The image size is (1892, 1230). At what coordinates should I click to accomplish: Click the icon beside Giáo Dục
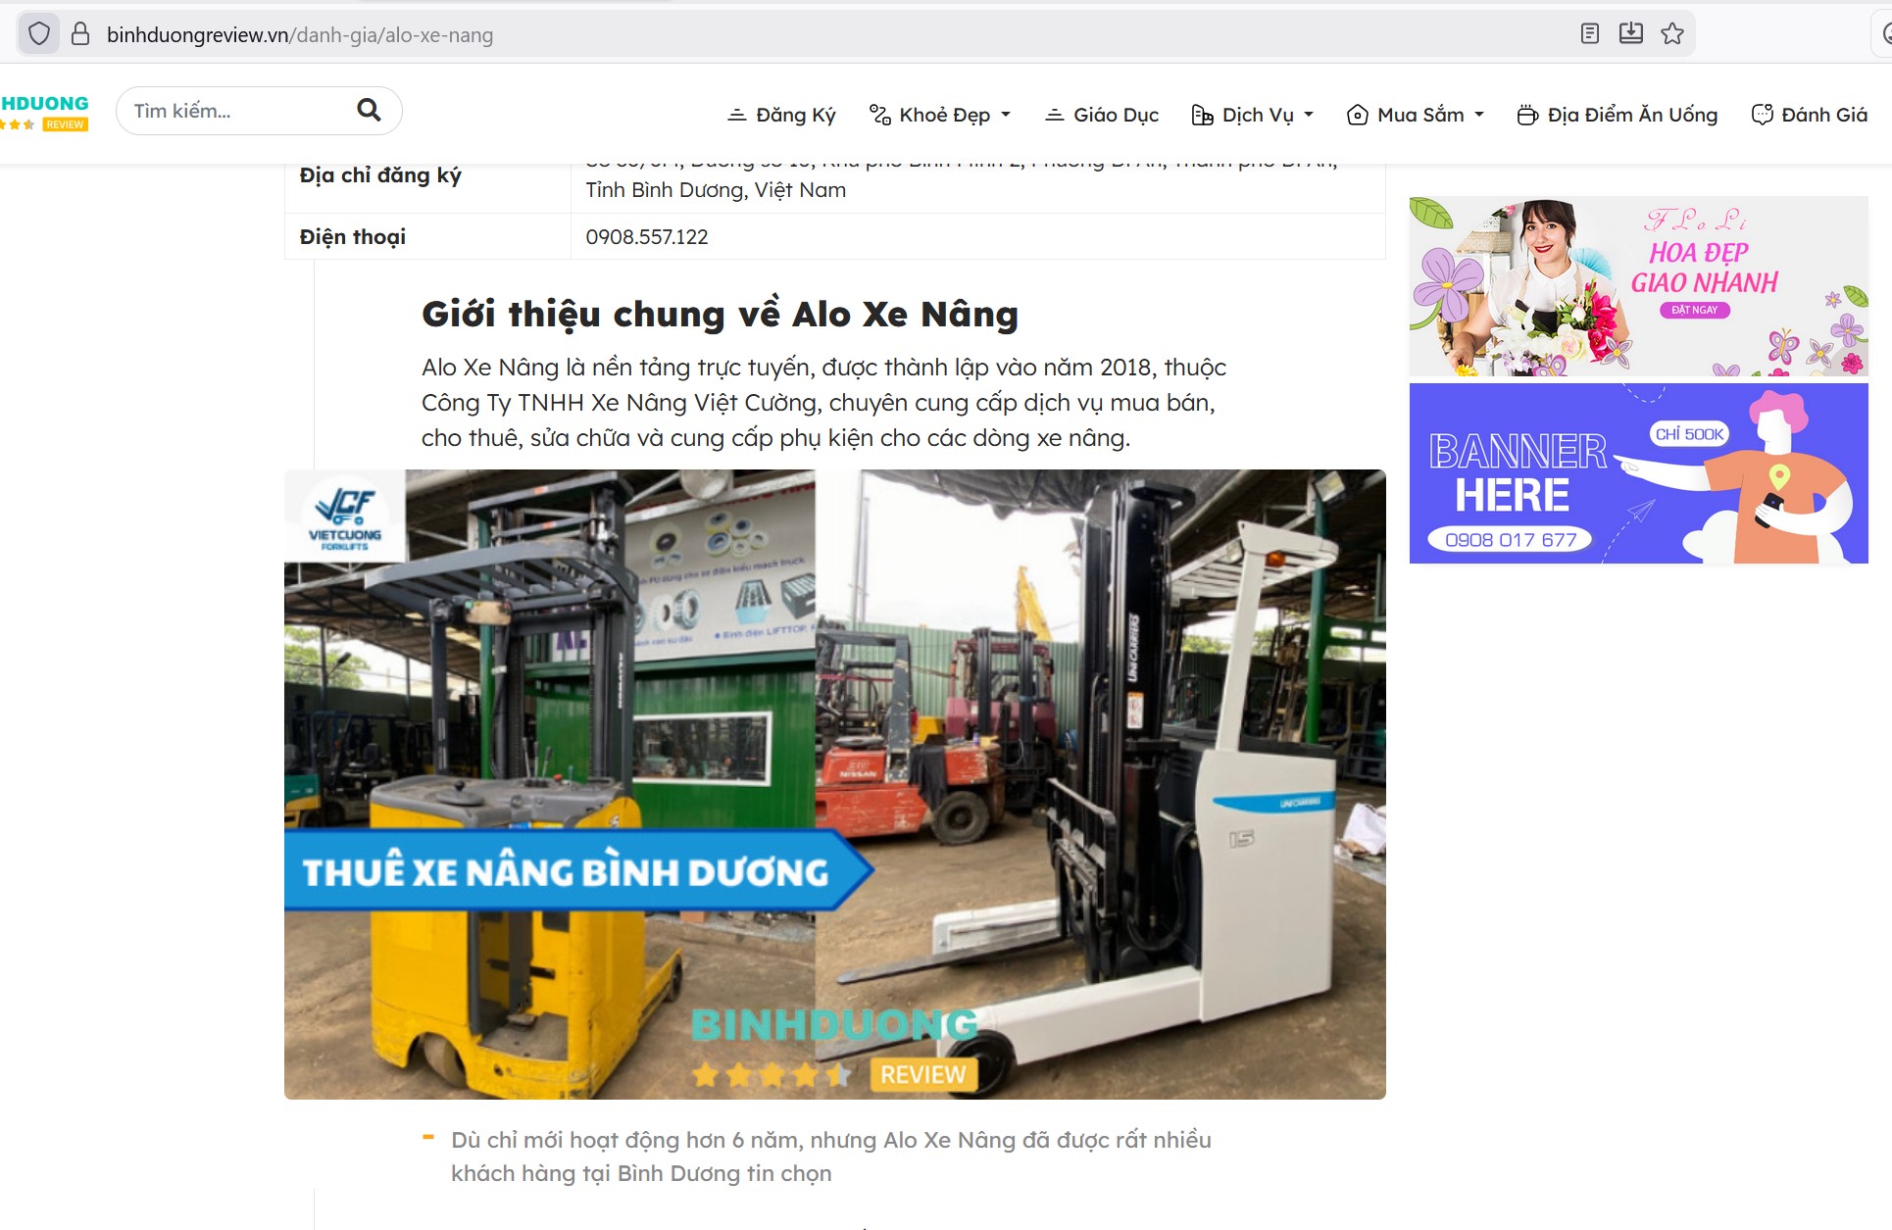point(1054,115)
